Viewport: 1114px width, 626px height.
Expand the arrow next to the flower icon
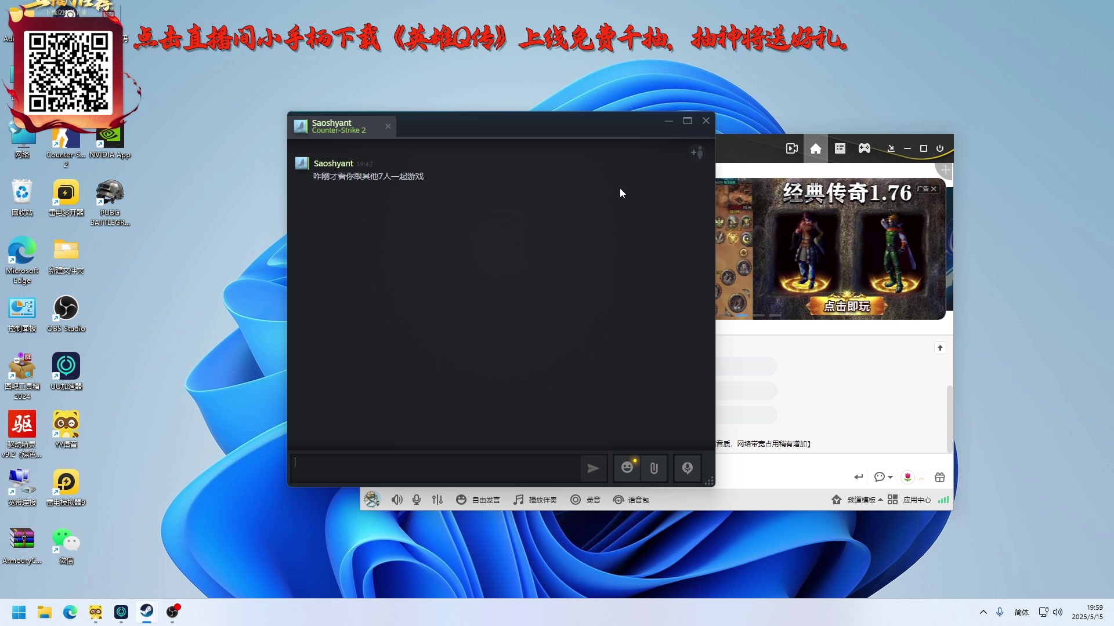coord(921,478)
